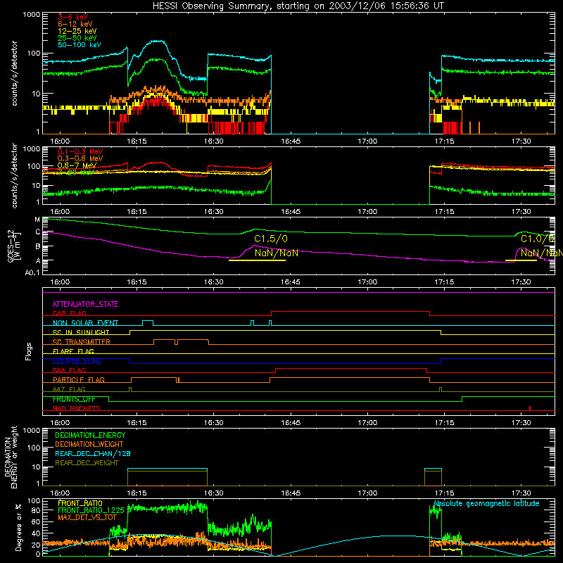Click the SC_TRANSMITTER flag label
Screen dimensions: 563x563
[81, 342]
